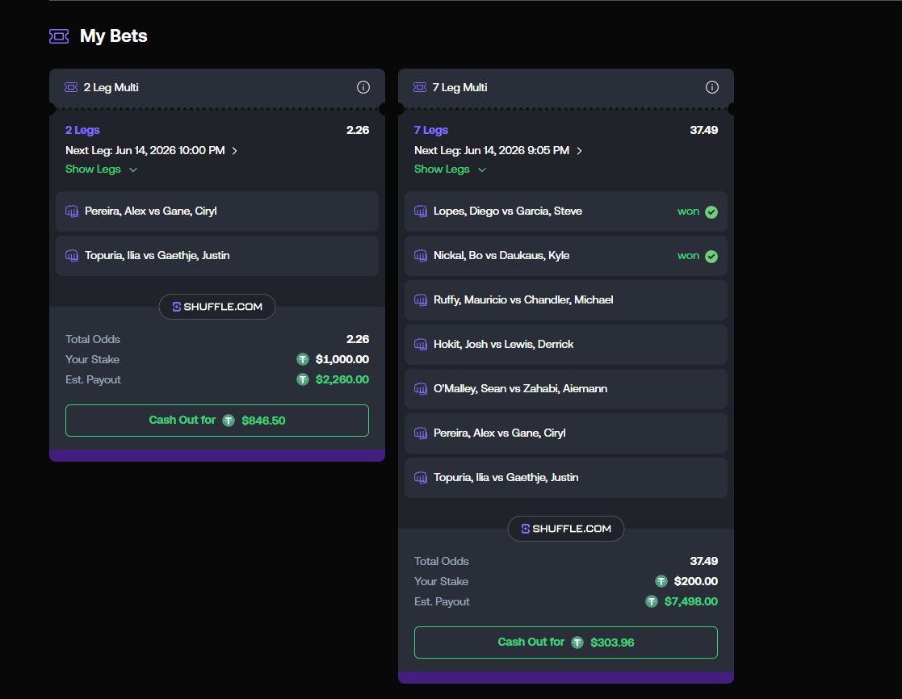
Task: Open Pereira, Alex vs Gane, Ciryl in 2 Leg card
Action: [217, 211]
